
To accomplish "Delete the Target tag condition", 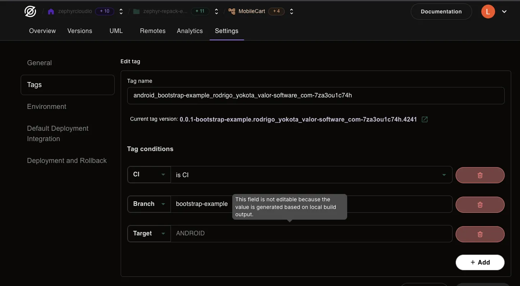I will click(480, 234).
